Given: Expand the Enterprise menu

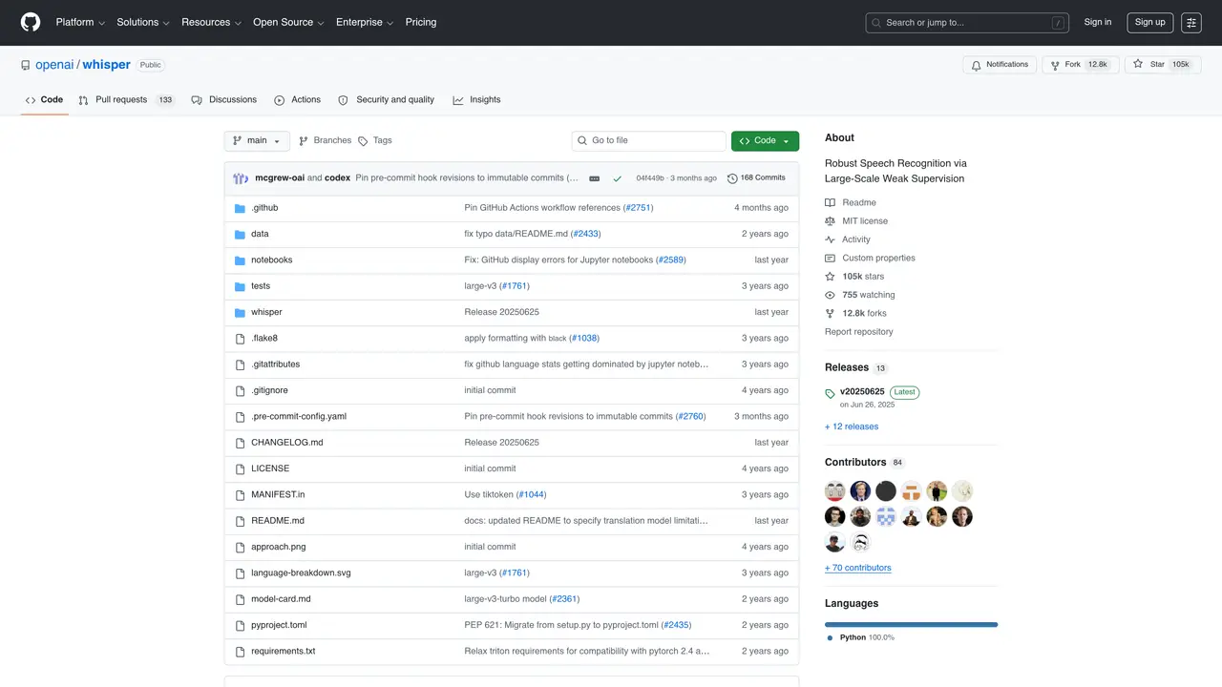Looking at the screenshot, I should click(x=365, y=22).
